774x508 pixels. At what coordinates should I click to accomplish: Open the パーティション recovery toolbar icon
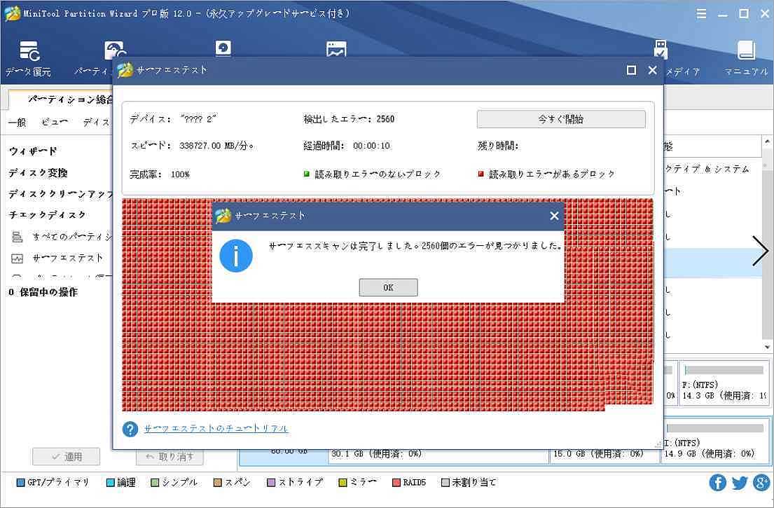point(114,51)
